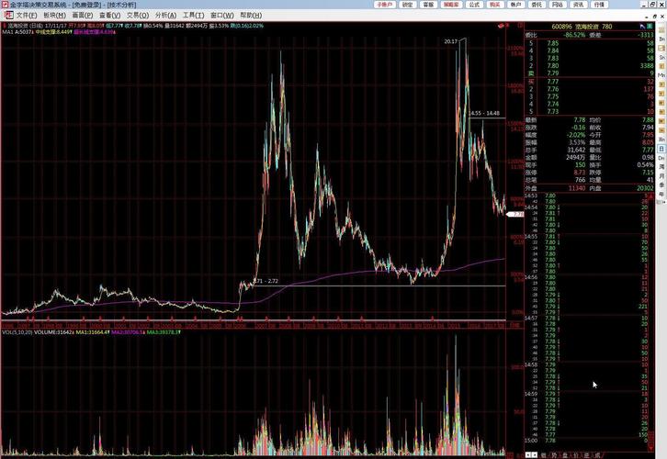Click the red up arrow of tick list scrollbar
Viewport: 667px width, 459px height.
tap(650, 196)
